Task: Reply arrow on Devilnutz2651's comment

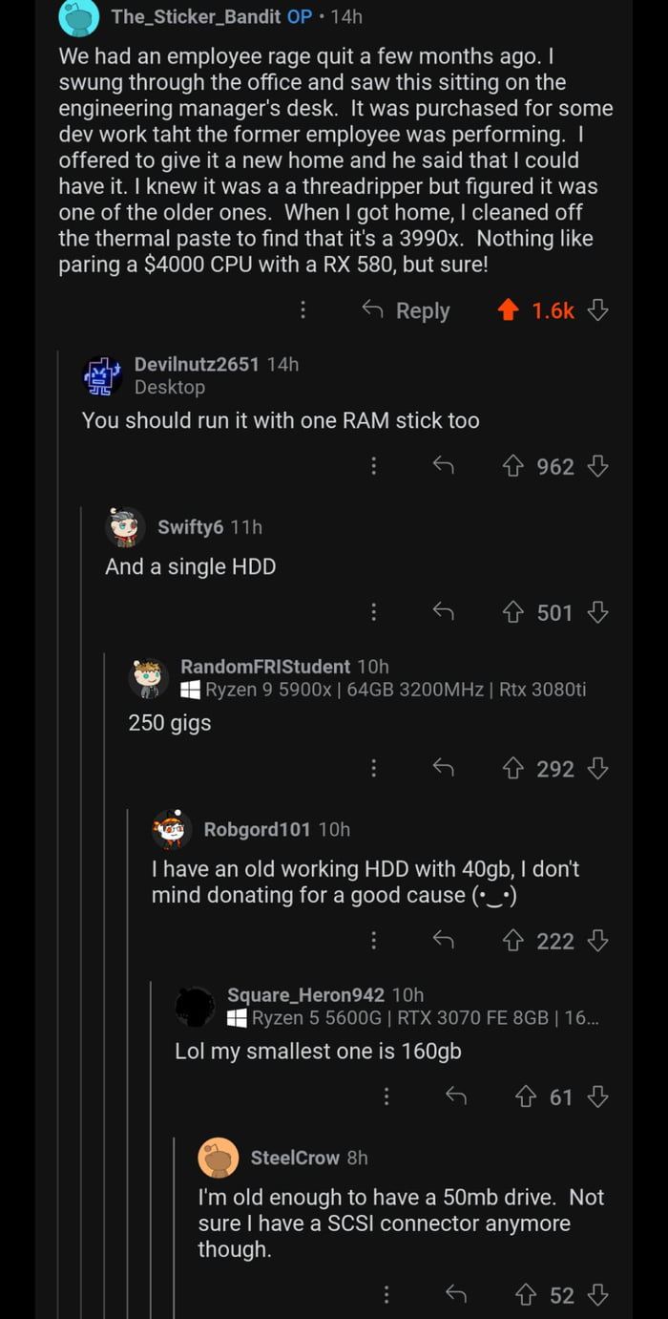Action: 443,466
